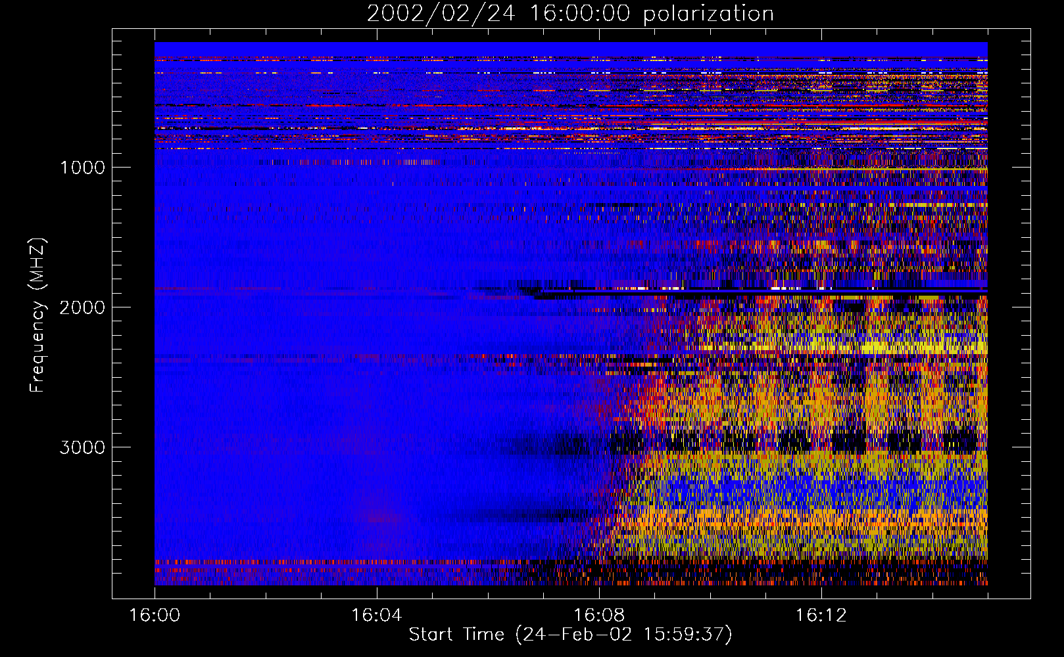Select the 1000 frequency axis label
Image resolution: width=1064 pixels, height=657 pixels.
coord(82,168)
